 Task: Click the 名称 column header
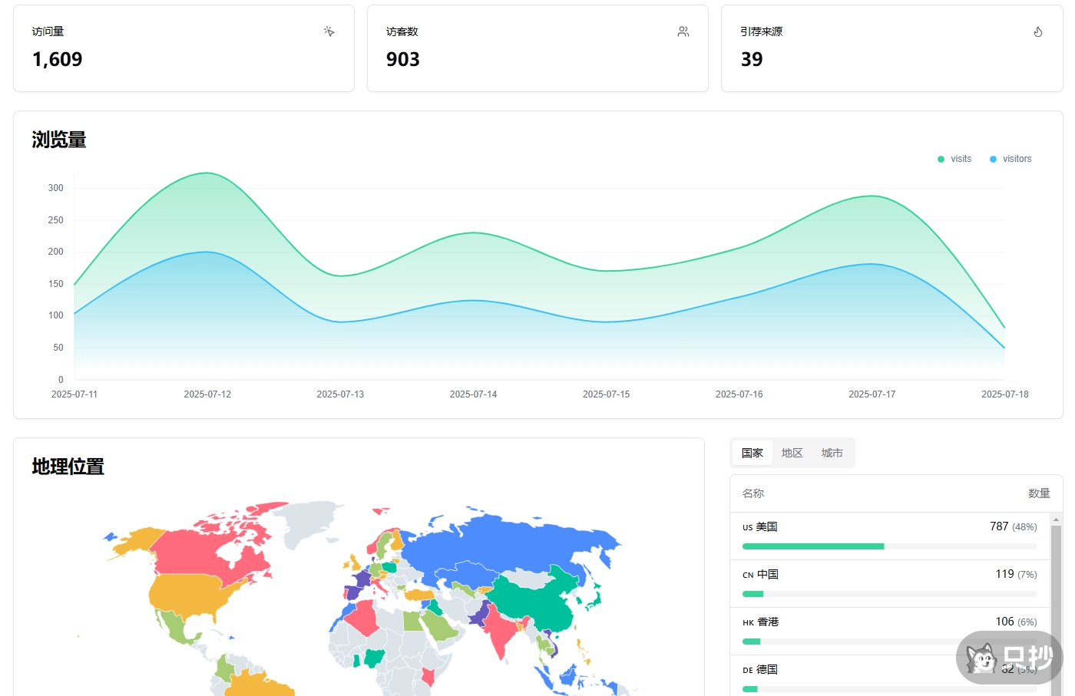pyautogui.click(x=752, y=493)
